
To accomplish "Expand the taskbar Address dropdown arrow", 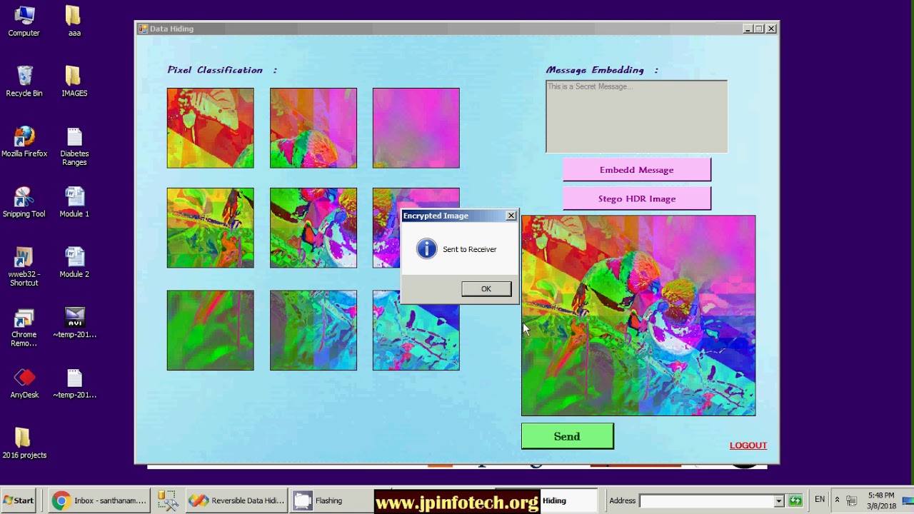I will click(x=778, y=501).
